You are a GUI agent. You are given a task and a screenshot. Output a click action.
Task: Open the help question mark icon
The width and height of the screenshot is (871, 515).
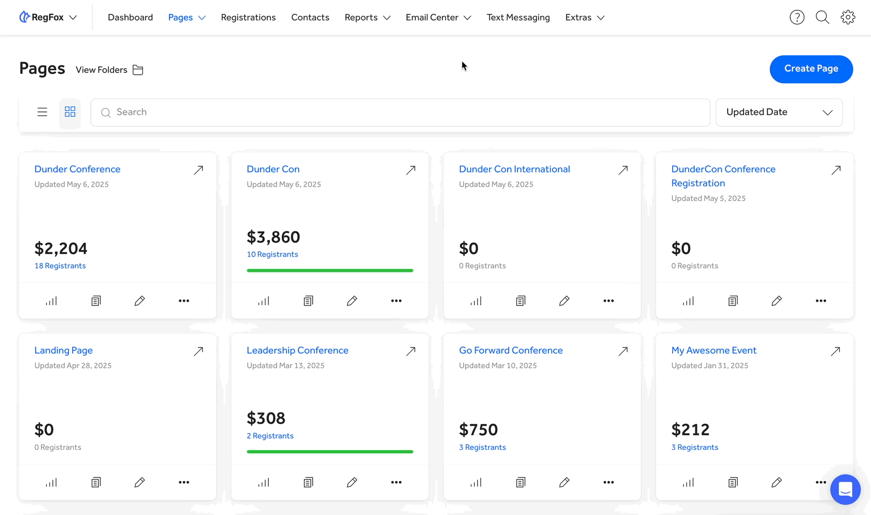coord(797,18)
